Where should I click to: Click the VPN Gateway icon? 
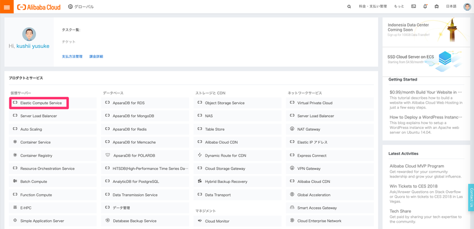pos(292,169)
